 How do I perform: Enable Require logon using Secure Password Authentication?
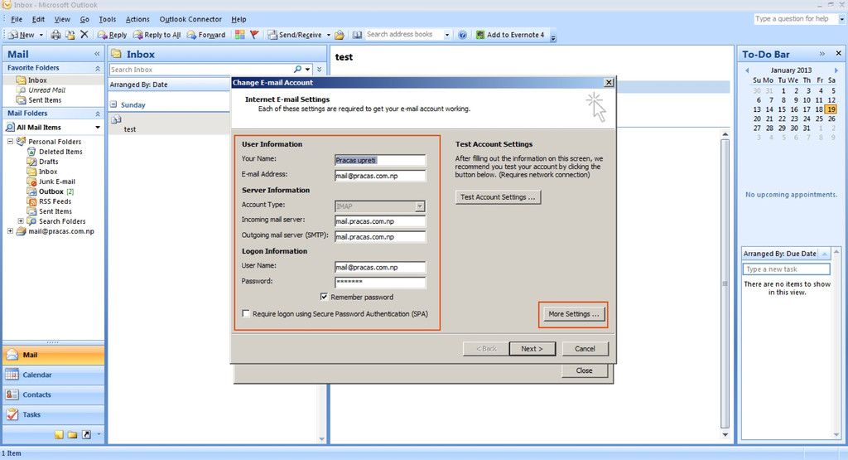246,313
